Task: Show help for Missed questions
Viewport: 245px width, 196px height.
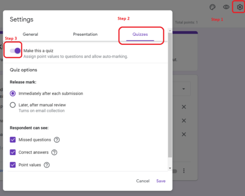Action: [57, 140]
